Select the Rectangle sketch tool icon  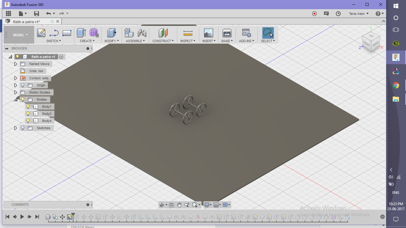click(67, 33)
